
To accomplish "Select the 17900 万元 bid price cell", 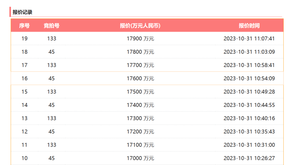I will click(140, 39).
